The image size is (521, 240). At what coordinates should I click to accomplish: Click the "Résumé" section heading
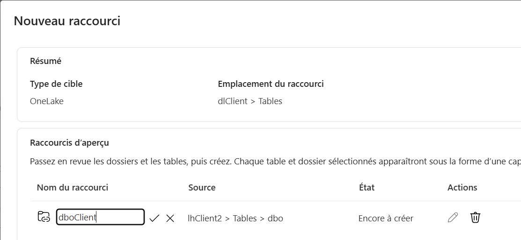(45, 61)
